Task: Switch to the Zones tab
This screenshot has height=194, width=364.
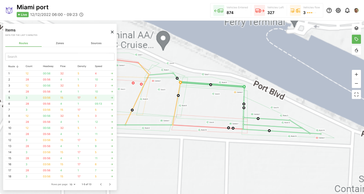Action: 60,43
